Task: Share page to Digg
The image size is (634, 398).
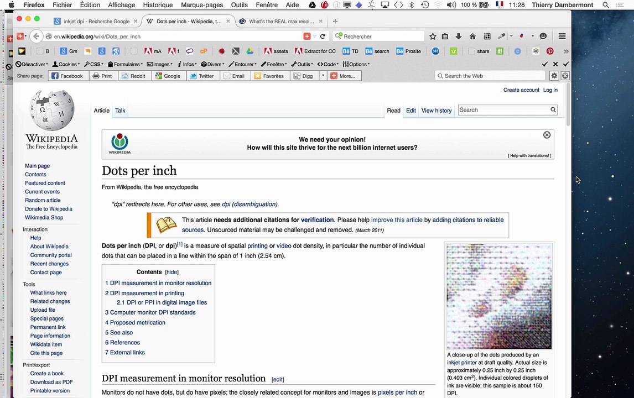Action: [304, 76]
